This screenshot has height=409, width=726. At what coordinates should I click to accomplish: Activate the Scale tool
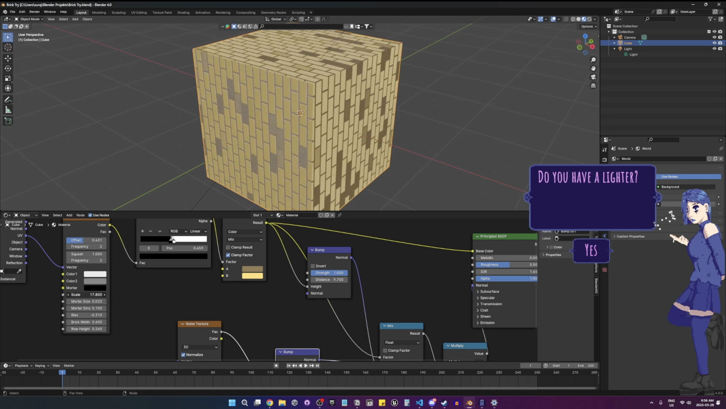[x=8, y=78]
